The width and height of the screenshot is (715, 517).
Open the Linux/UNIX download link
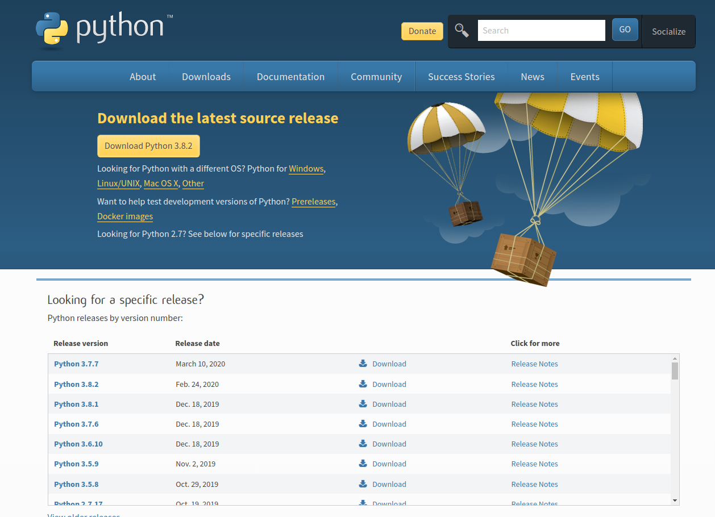[118, 184]
